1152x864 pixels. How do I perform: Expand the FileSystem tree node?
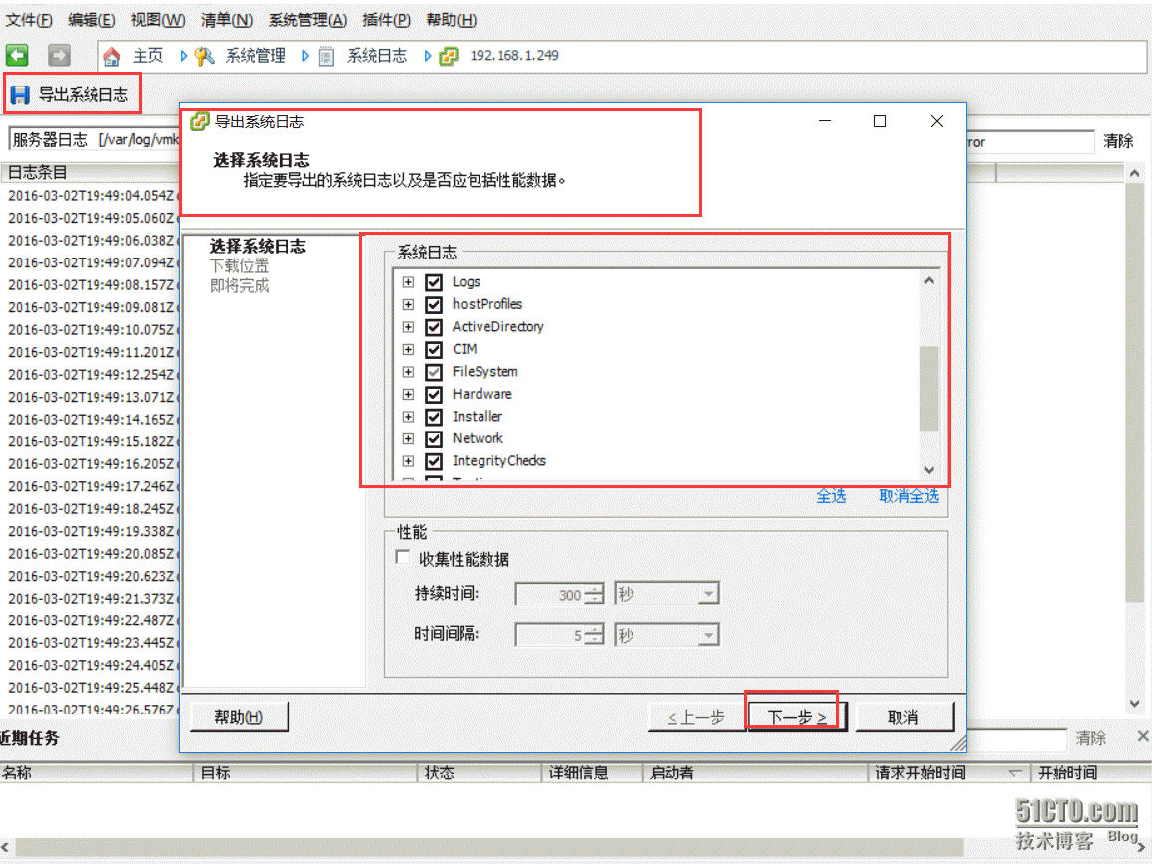(408, 372)
